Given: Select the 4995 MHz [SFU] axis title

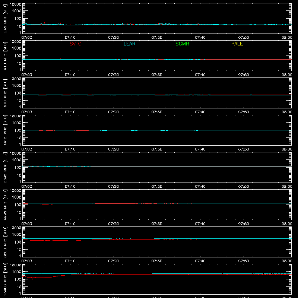Looking at the screenshot, I should pos(5,205).
